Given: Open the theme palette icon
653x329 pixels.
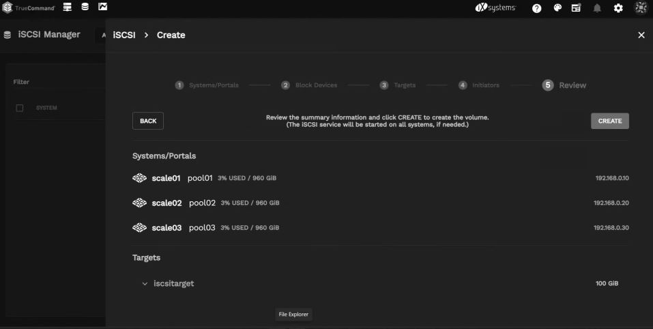Looking at the screenshot, I should 557,8.
